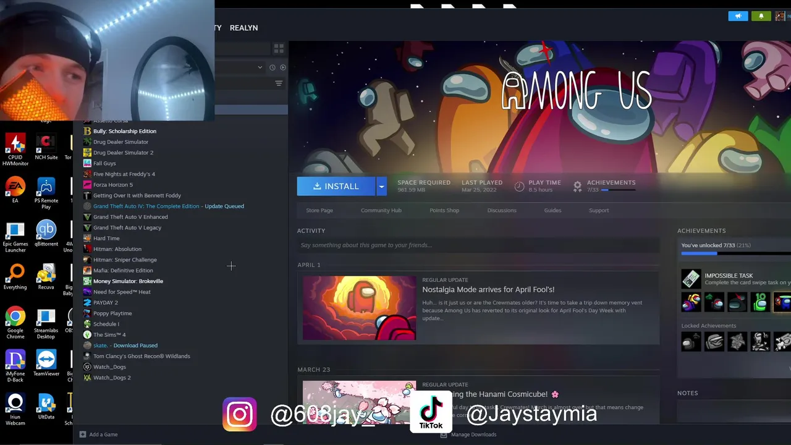The height and width of the screenshot is (445, 791).
Task: Open CPUID HWMonitor desktop icon
Action: tap(15, 150)
